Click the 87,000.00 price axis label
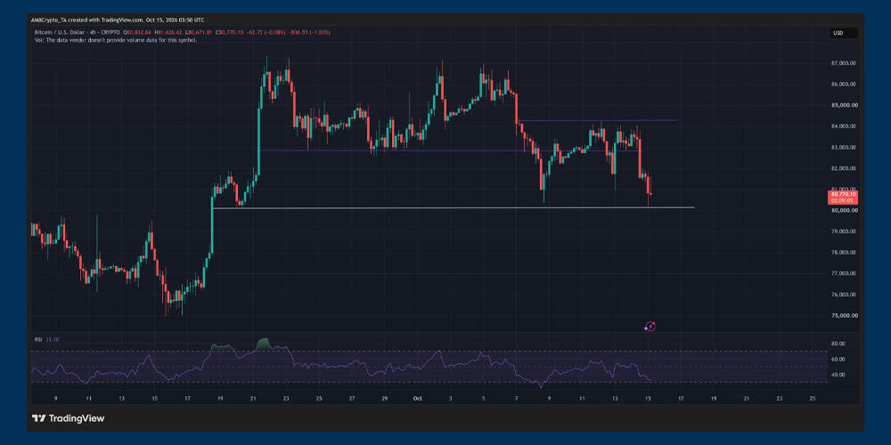 point(843,63)
